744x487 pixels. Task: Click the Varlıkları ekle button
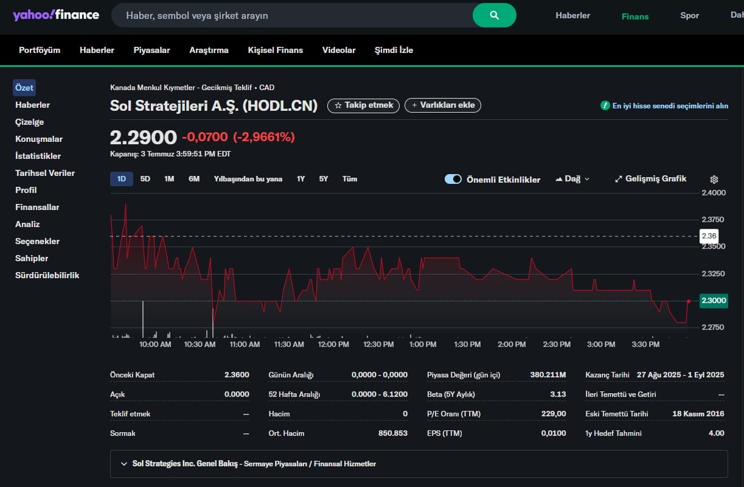(x=443, y=105)
